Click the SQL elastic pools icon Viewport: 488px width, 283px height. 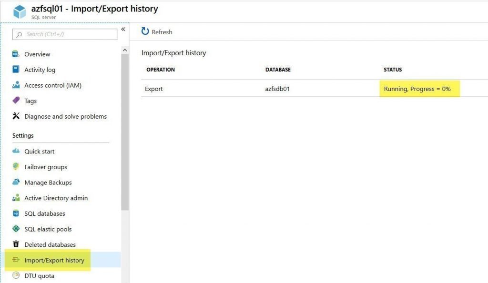[x=16, y=229]
